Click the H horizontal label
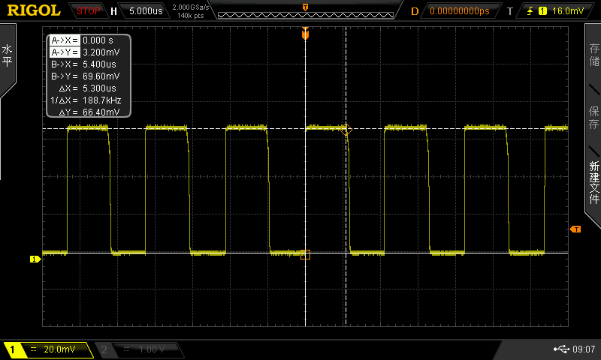 [114, 11]
